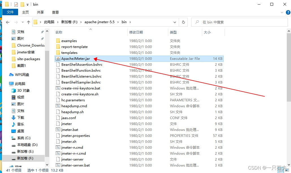This screenshot has width=291, height=173.
Task: Select the jmeter-n-r.cmd script icon
Action: click(58, 153)
